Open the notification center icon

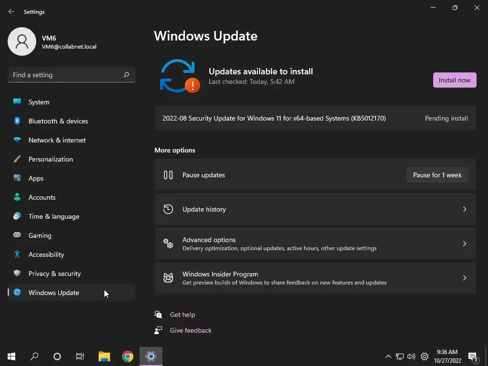pos(473,357)
